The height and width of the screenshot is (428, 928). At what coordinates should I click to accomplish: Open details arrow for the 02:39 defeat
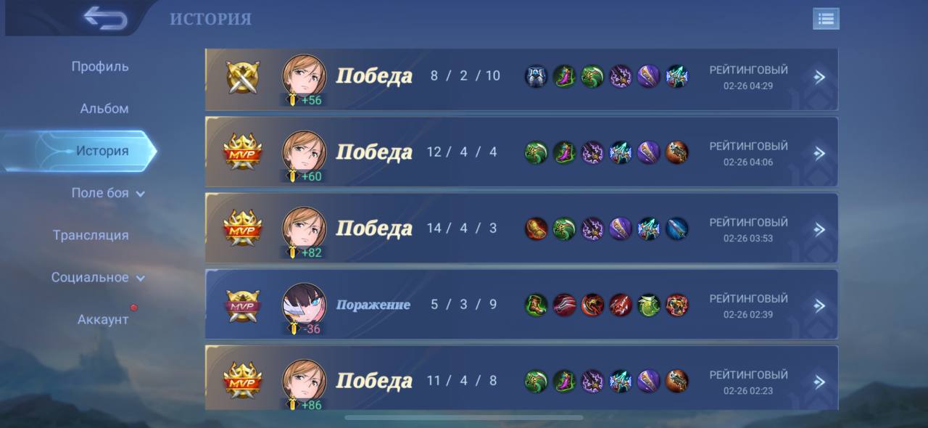click(x=819, y=305)
